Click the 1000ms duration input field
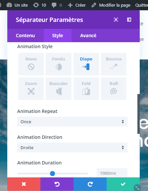The height and width of the screenshot is (191, 148). (112, 173)
